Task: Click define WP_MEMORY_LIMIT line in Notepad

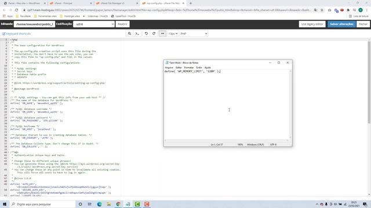Action: pyautogui.click(x=192, y=71)
